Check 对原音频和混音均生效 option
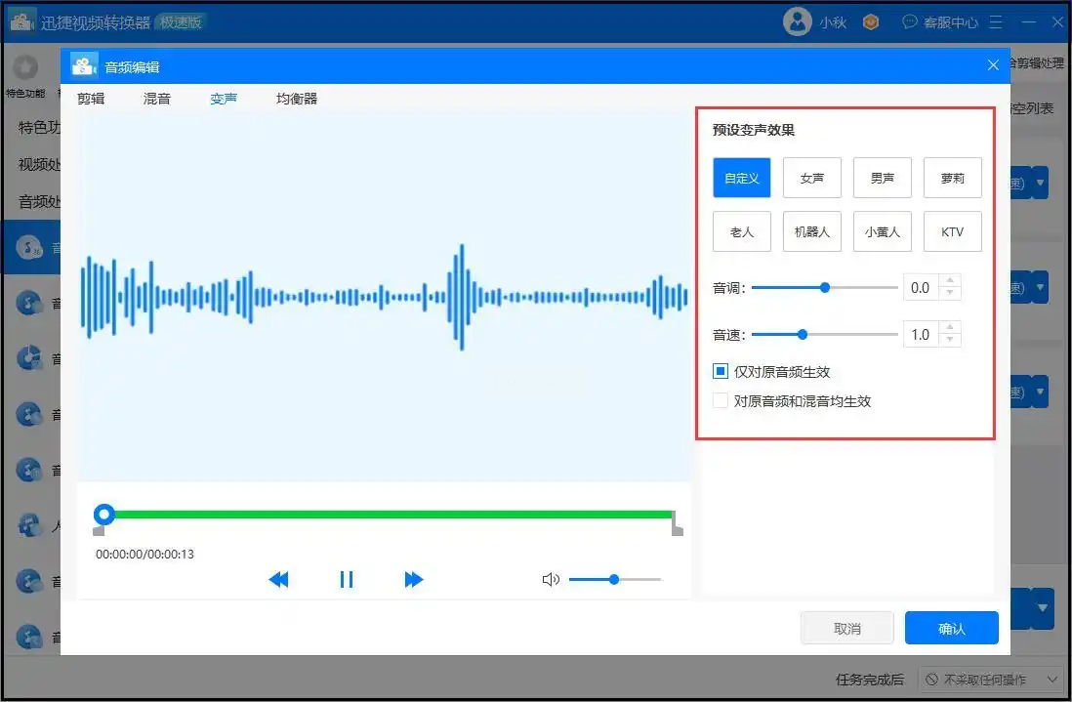This screenshot has height=702, width=1072. coord(721,400)
